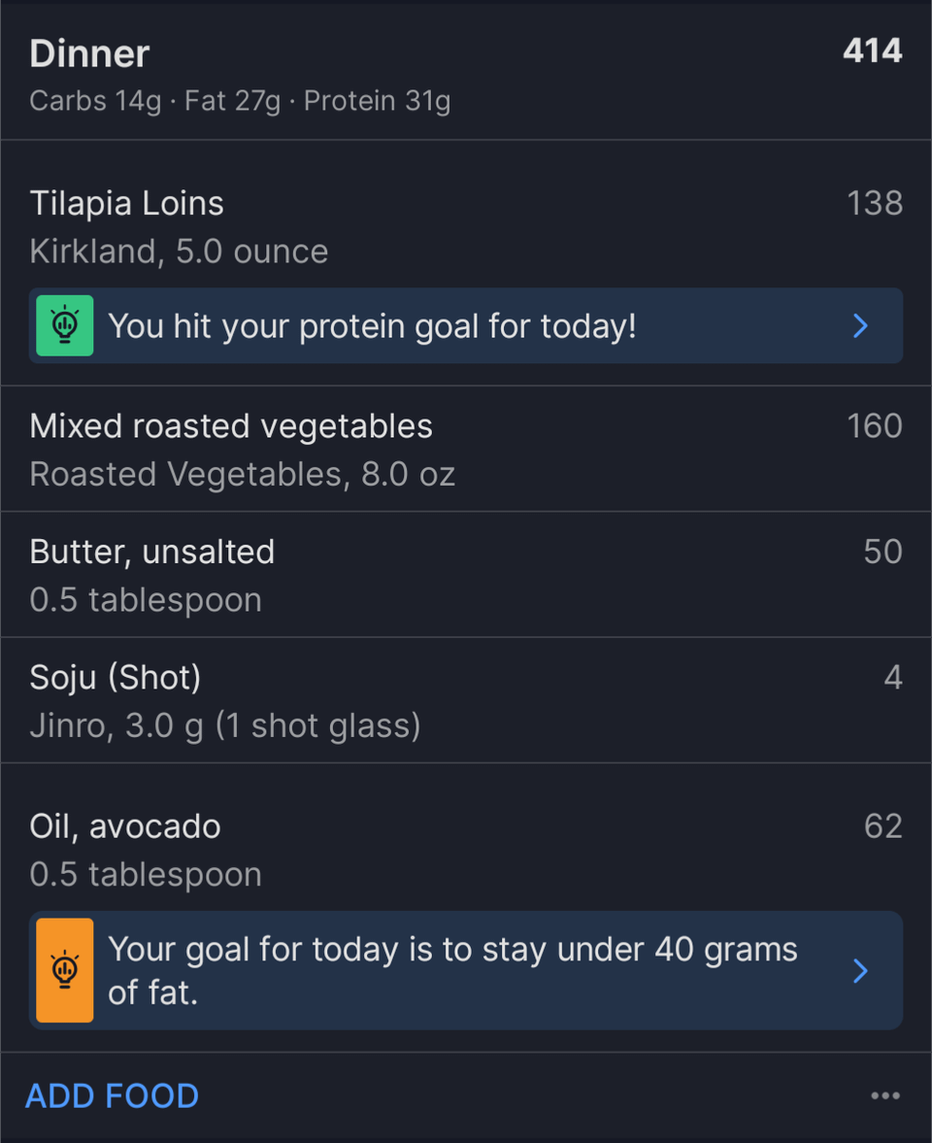Viewport: 932px width, 1143px height.
Task: Tap the orange lightbulb fat goal icon
Action: (x=65, y=970)
